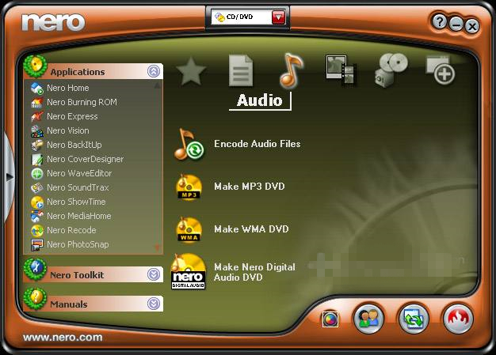
Task: Click the Nero Home icon
Action: pyautogui.click(x=37, y=88)
